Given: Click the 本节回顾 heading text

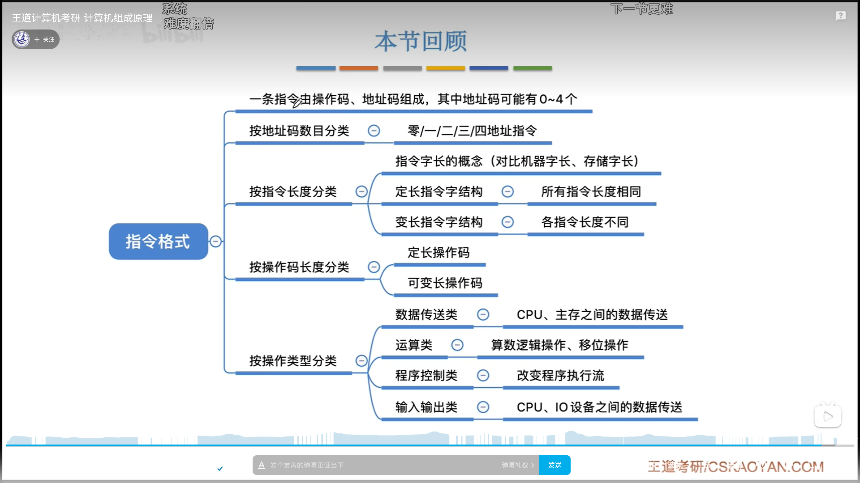Looking at the screenshot, I should pyautogui.click(x=421, y=41).
